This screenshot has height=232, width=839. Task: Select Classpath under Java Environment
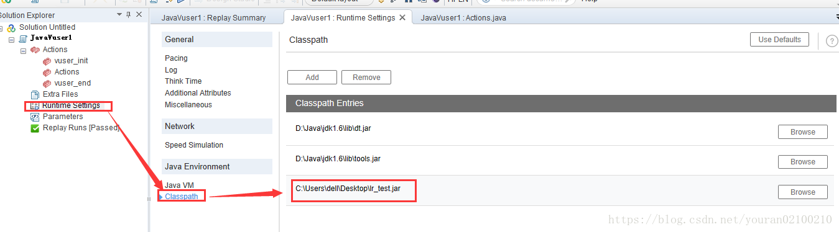(182, 197)
